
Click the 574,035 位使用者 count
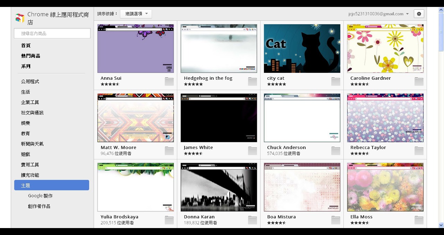284,154
